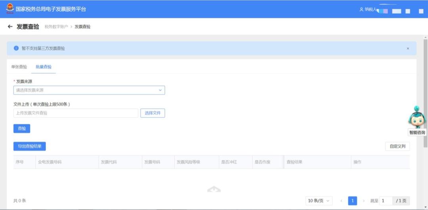Open the 10条/页 page size selector
The width and height of the screenshot is (428, 210).
coord(319,201)
